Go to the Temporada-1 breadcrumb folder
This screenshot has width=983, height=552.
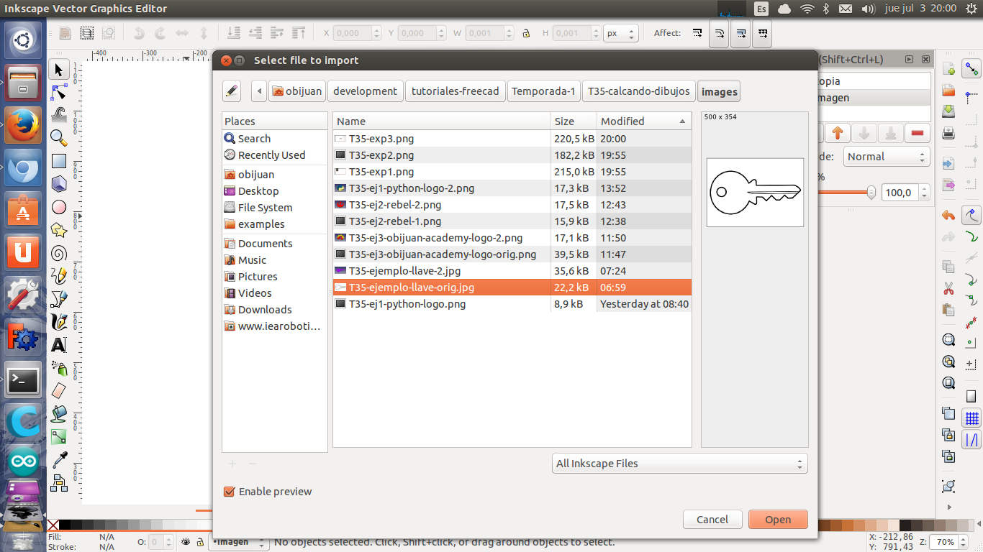(x=543, y=91)
